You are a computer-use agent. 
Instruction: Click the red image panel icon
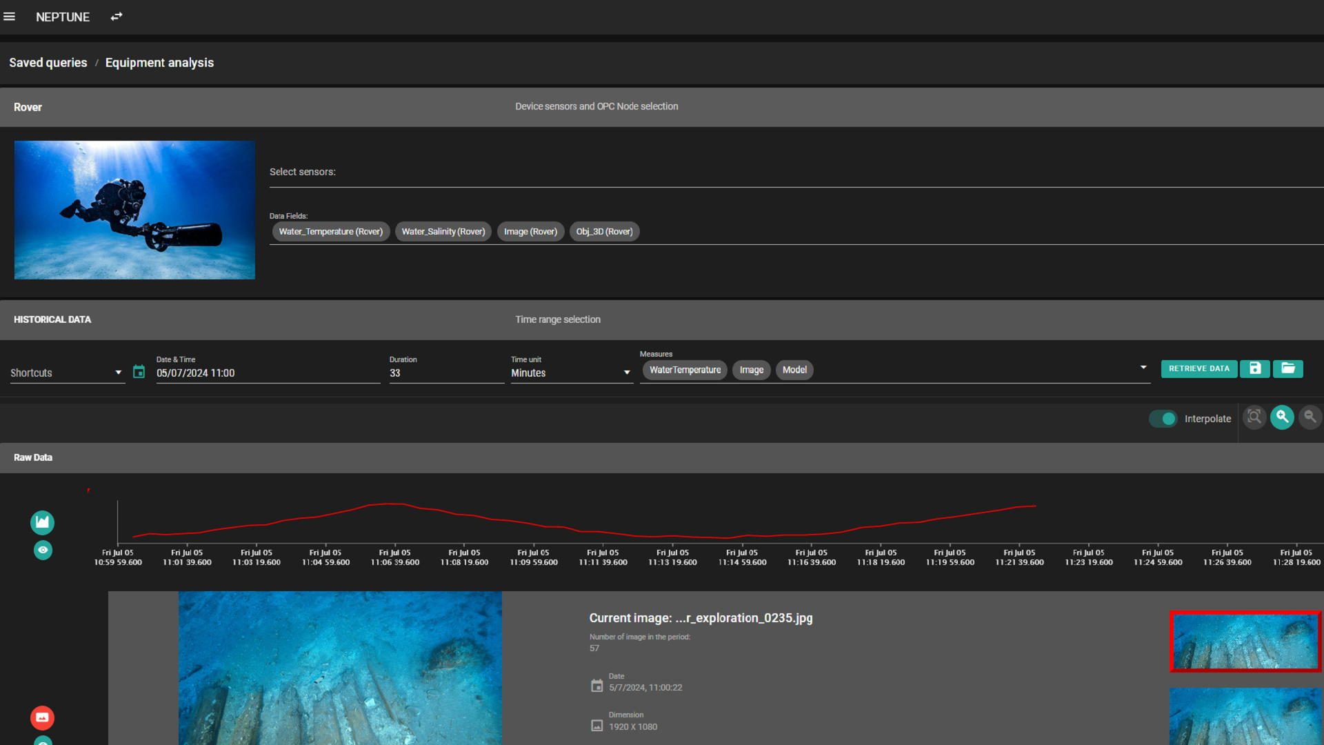43,717
